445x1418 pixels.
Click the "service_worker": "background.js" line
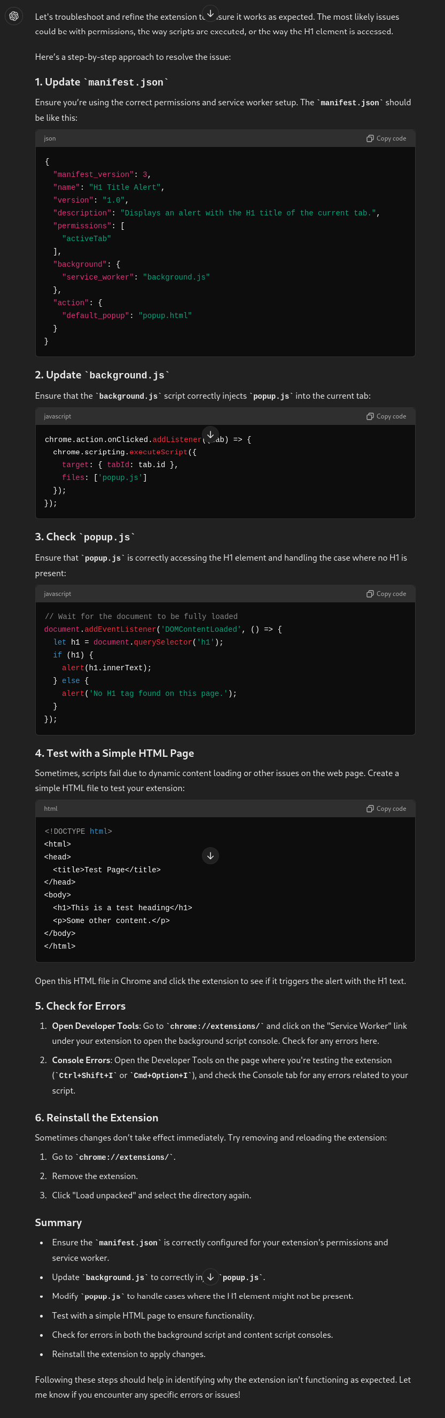coord(136,277)
